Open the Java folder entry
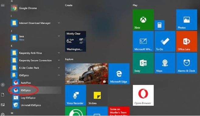Viewport: 200px width, 116px height. [36, 38]
